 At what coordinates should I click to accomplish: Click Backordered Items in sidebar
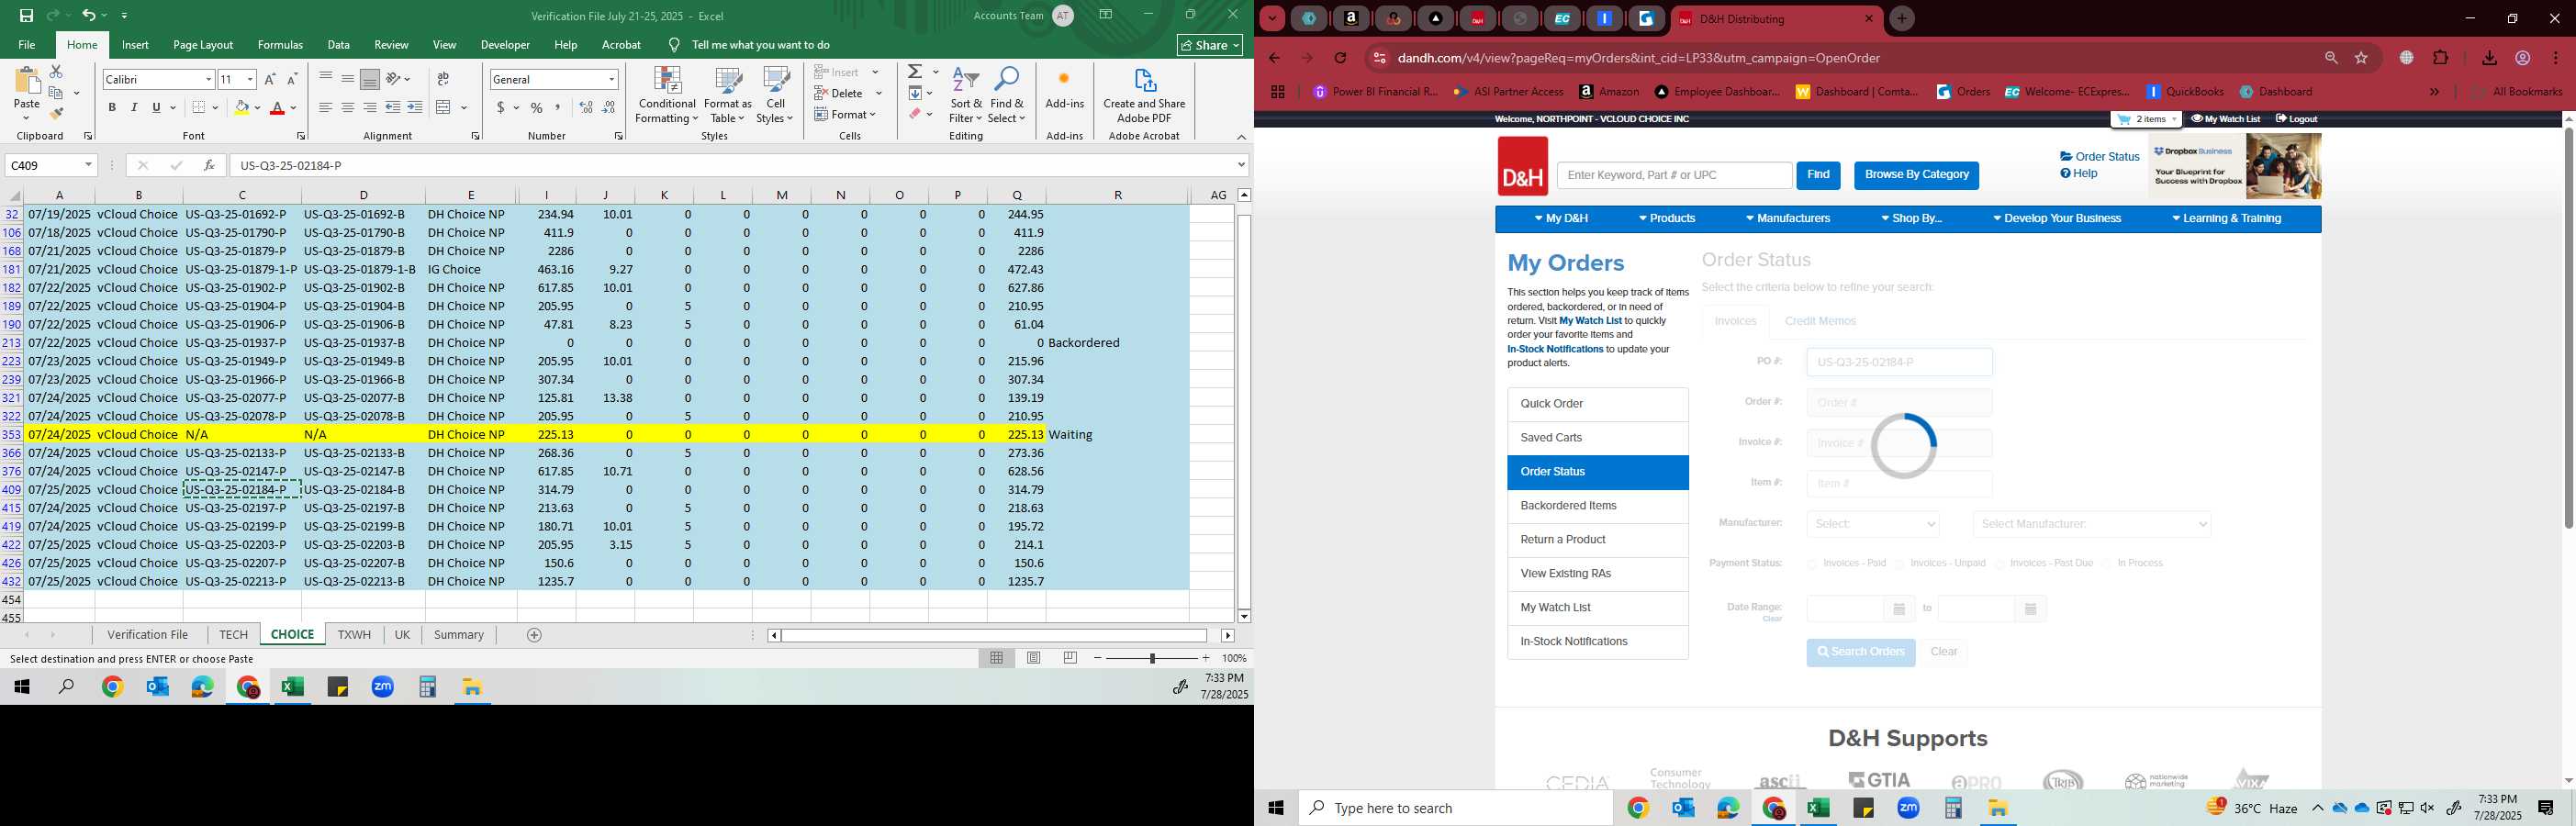tap(1598, 506)
